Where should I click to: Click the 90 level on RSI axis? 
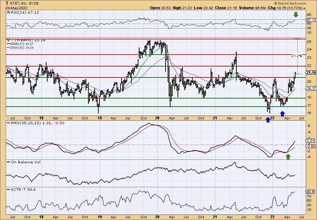click(309, 15)
